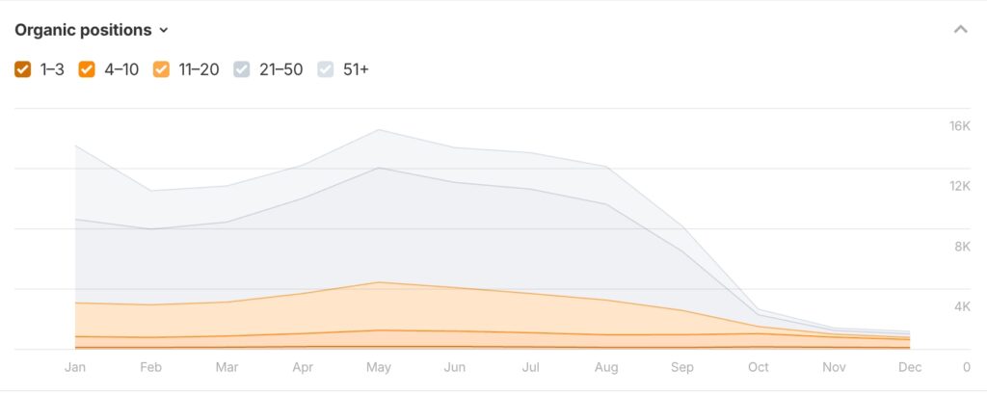Disable the 11–20 positions series
Screen dimensions: 987x396
point(161,69)
